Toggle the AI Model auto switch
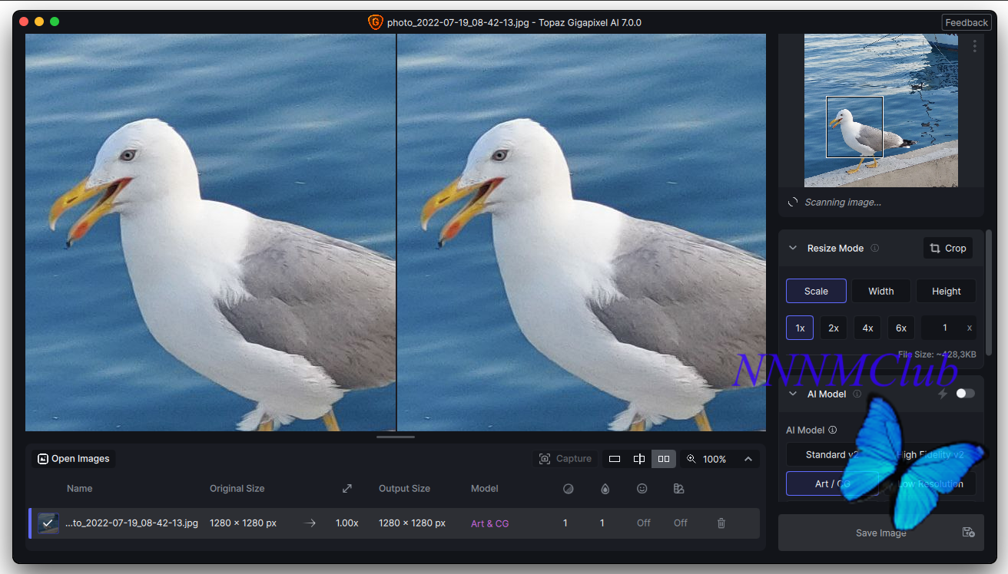This screenshot has width=1008, height=574. click(x=964, y=394)
